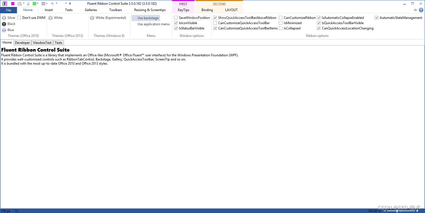This screenshot has height=213, width=425.
Task: Click the Undo arrow icon
Action: (x=52, y=4)
